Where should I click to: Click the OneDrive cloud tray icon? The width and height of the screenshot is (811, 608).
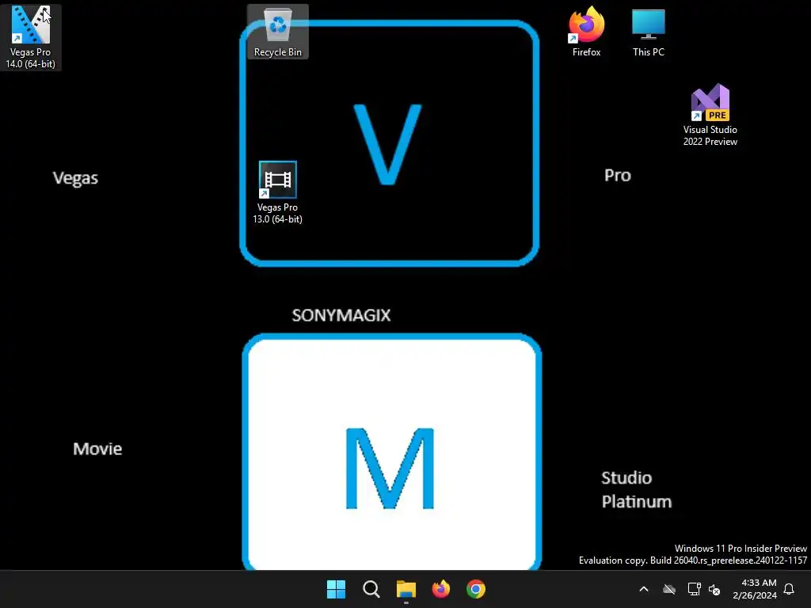(669, 589)
